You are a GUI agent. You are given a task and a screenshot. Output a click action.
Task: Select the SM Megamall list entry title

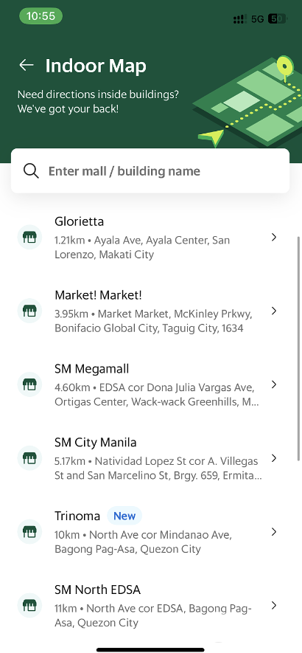[91, 369]
